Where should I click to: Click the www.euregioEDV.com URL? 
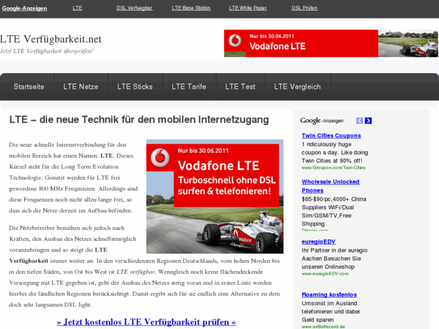pyautogui.click(x=325, y=274)
